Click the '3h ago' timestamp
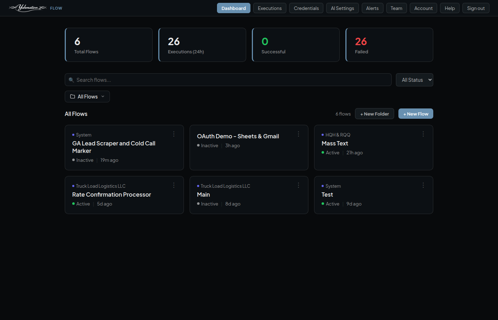The height and width of the screenshot is (320, 498). click(233, 145)
